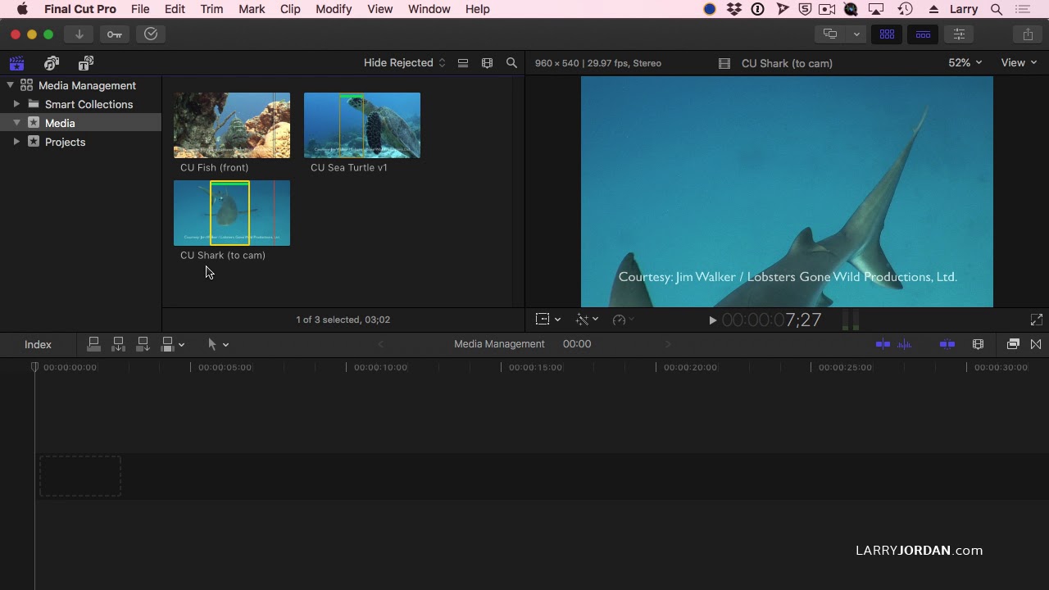The height and width of the screenshot is (590, 1049).
Task: Open the transitions browser icon
Action: (1036, 344)
